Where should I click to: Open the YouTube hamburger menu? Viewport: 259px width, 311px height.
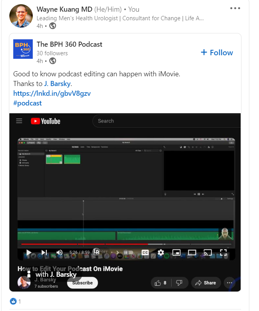19,121
